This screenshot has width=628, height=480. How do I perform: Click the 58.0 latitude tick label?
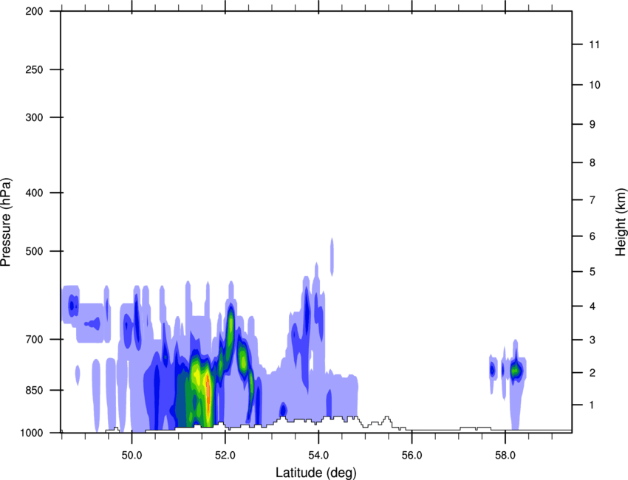coord(505,455)
